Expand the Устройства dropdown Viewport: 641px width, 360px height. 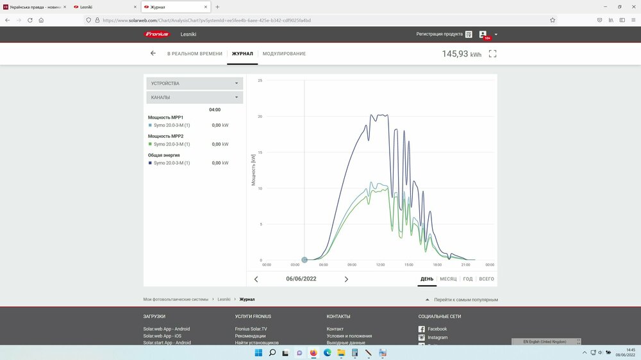click(x=194, y=83)
